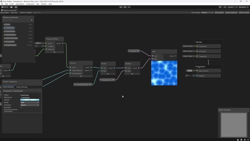Click the Vertex Tangent input port
250x141 pixels.
pos(197,56)
